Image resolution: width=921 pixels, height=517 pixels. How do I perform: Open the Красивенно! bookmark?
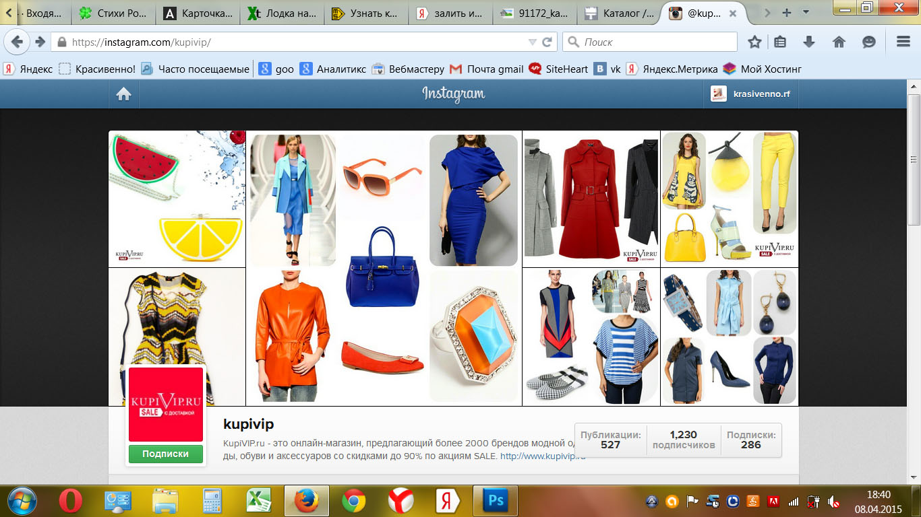(x=97, y=69)
